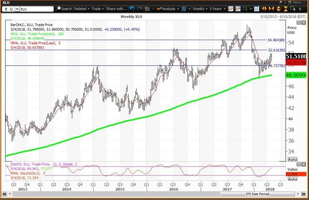The image size is (309, 200).
Task: Expand the toolbar overflow chevron
Action: point(300,9)
